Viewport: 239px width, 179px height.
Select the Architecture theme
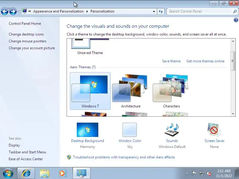point(131,91)
